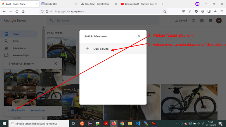Image resolution: width=226 pixels, height=127 pixels.
Task: Switch to the YouTube Studio tab
Action: tap(139, 4)
